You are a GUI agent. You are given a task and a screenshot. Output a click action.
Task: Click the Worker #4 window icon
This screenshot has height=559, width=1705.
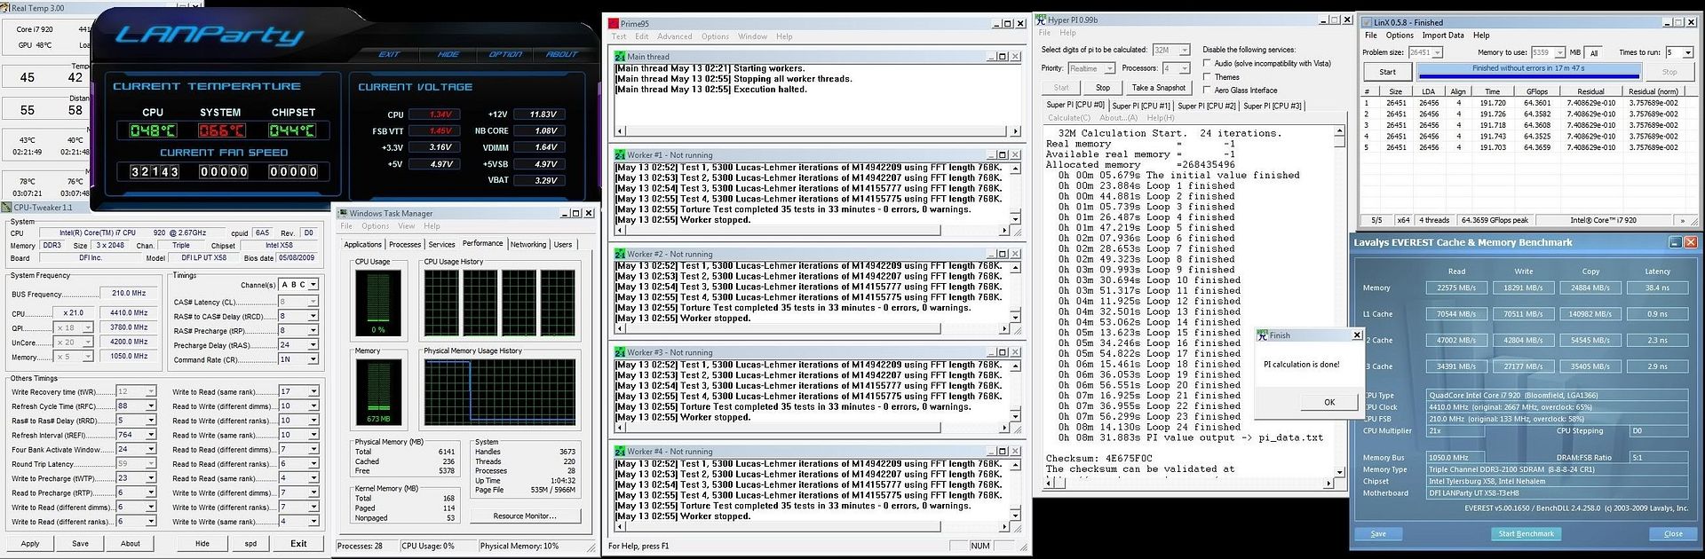620,452
